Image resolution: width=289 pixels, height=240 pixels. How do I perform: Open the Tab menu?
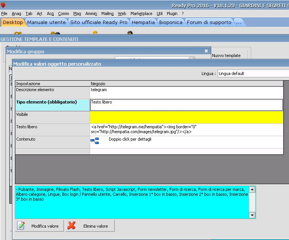pyautogui.click(x=29, y=13)
